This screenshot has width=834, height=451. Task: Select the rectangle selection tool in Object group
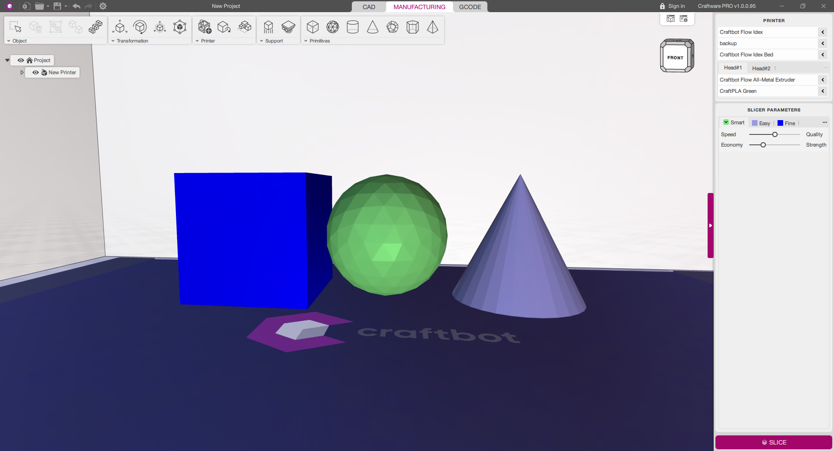[x=15, y=27]
